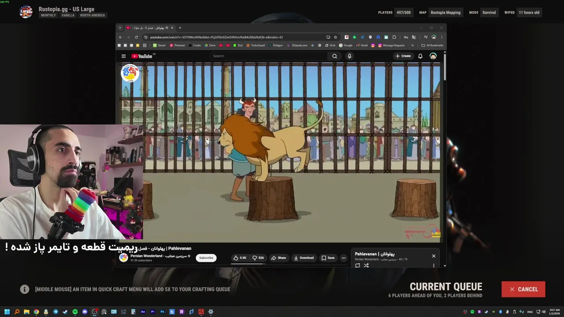Subscribe to Persian Wonderland channel

pyautogui.click(x=206, y=258)
